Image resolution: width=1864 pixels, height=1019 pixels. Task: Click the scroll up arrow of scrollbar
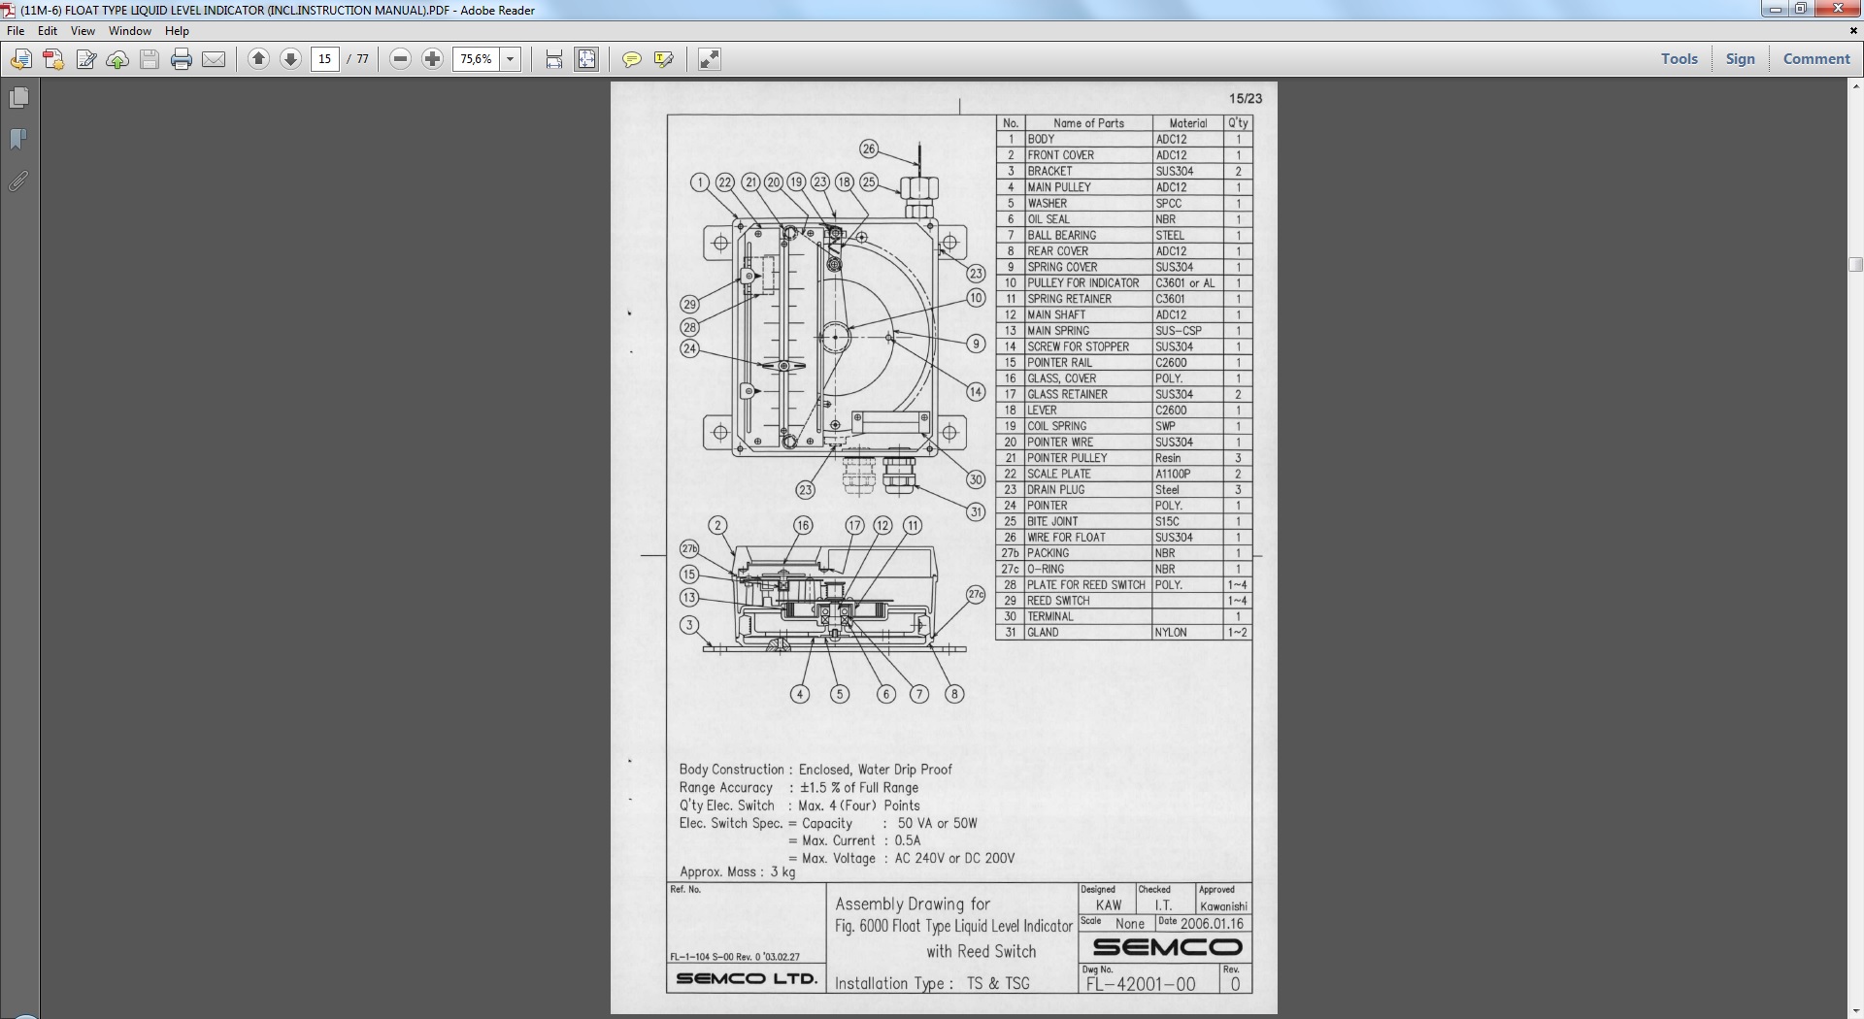1855,85
